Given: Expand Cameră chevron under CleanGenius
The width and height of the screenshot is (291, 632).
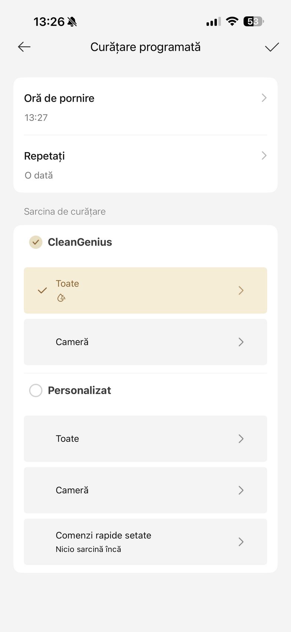Looking at the screenshot, I should pyautogui.click(x=241, y=342).
